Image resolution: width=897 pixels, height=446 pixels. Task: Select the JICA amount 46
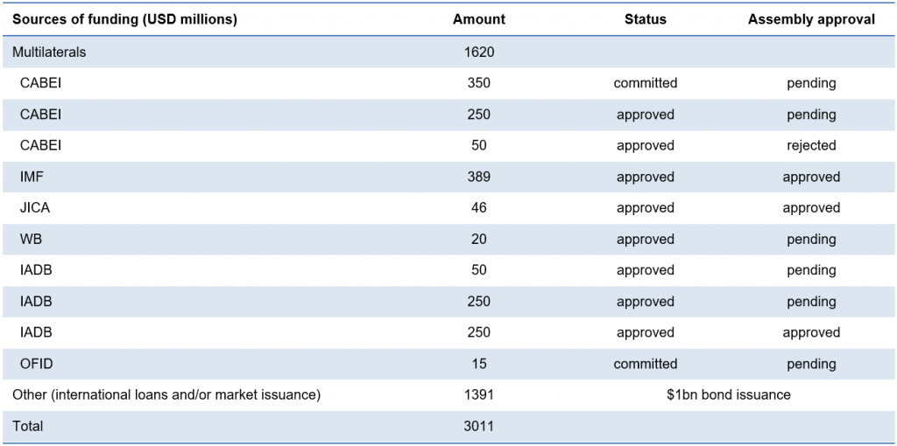coord(479,208)
